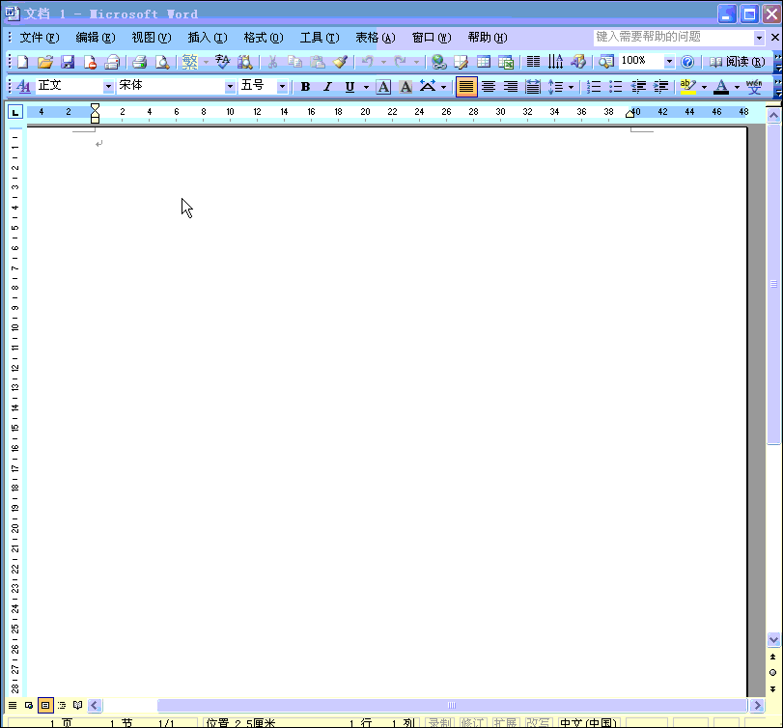783x728 pixels.
Task: Open the 编辑(E) menu
Action: [96, 38]
